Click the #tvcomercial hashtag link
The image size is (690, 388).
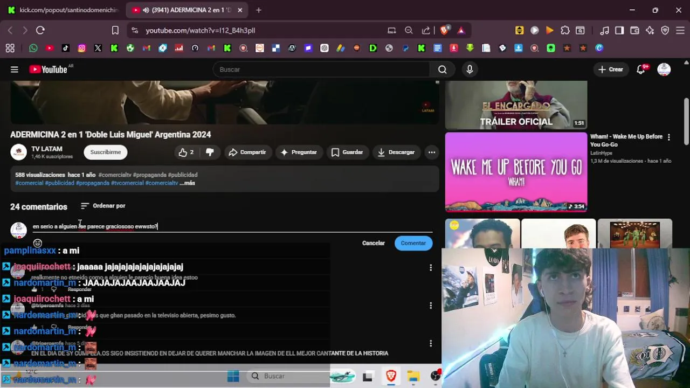click(127, 183)
